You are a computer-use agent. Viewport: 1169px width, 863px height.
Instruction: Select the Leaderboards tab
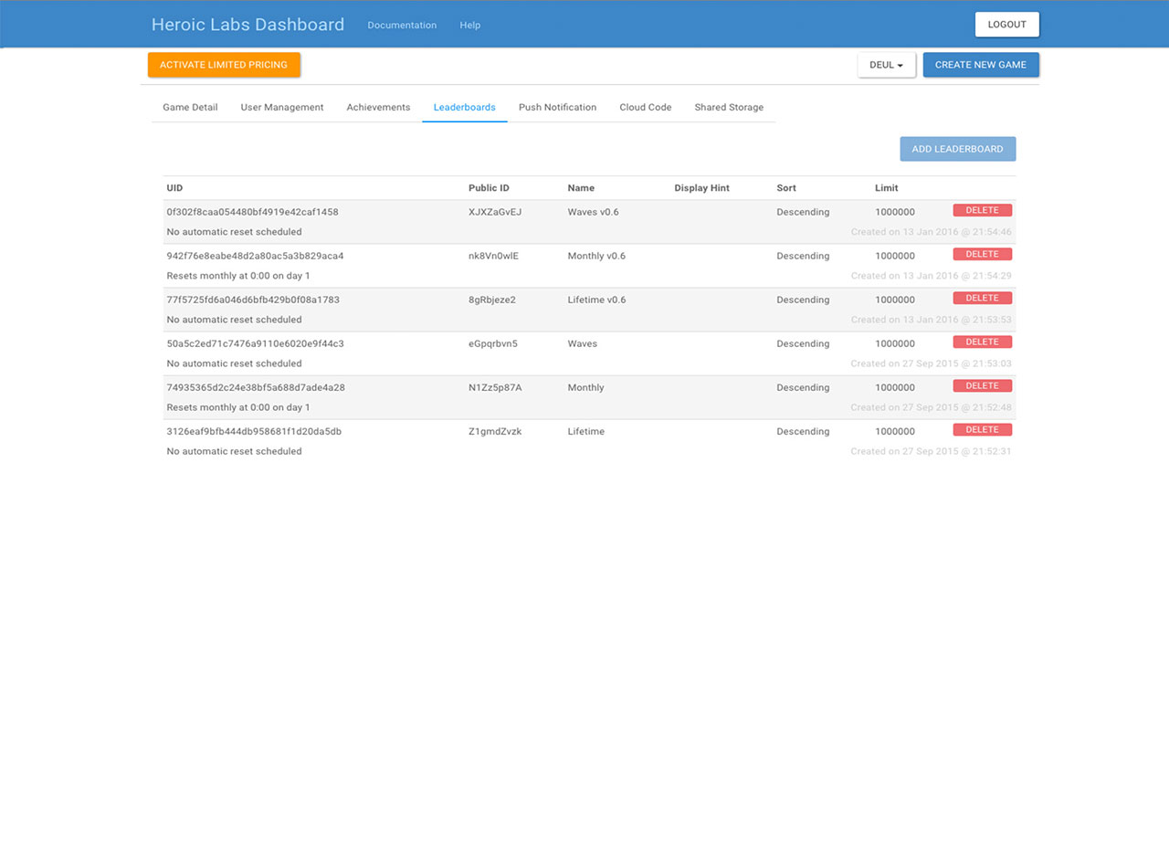(x=464, y=108)
